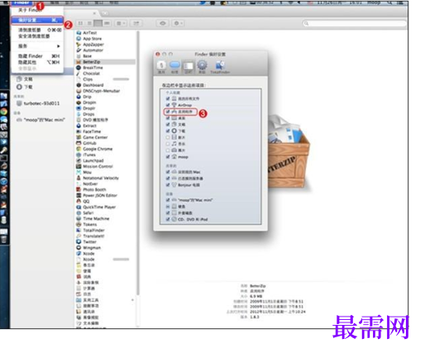Select Google Chrome in the Applications list
This screenshot has width=425, height=353.
pyautogui.click(x=94, y=149)
